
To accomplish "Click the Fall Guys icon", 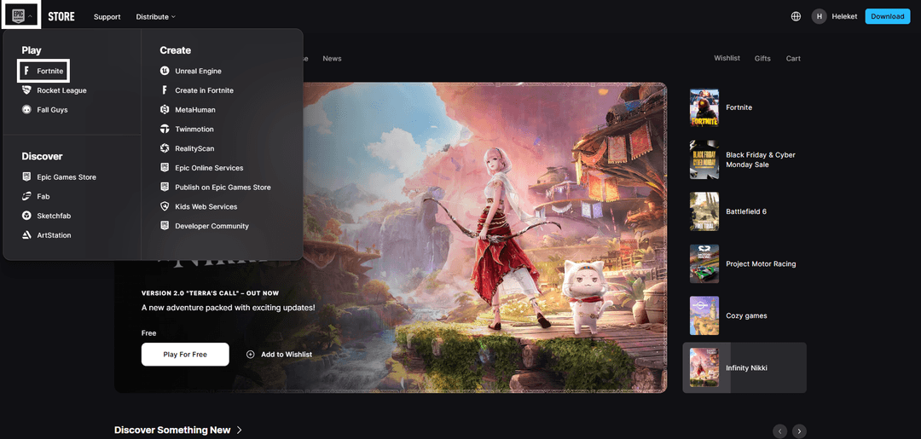I will 26,110.
